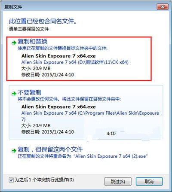Screen dimensions: 172x192
Task: Tick the 为之后 1 个冲突执行此操作 checkbox
Action: (11, 180)
